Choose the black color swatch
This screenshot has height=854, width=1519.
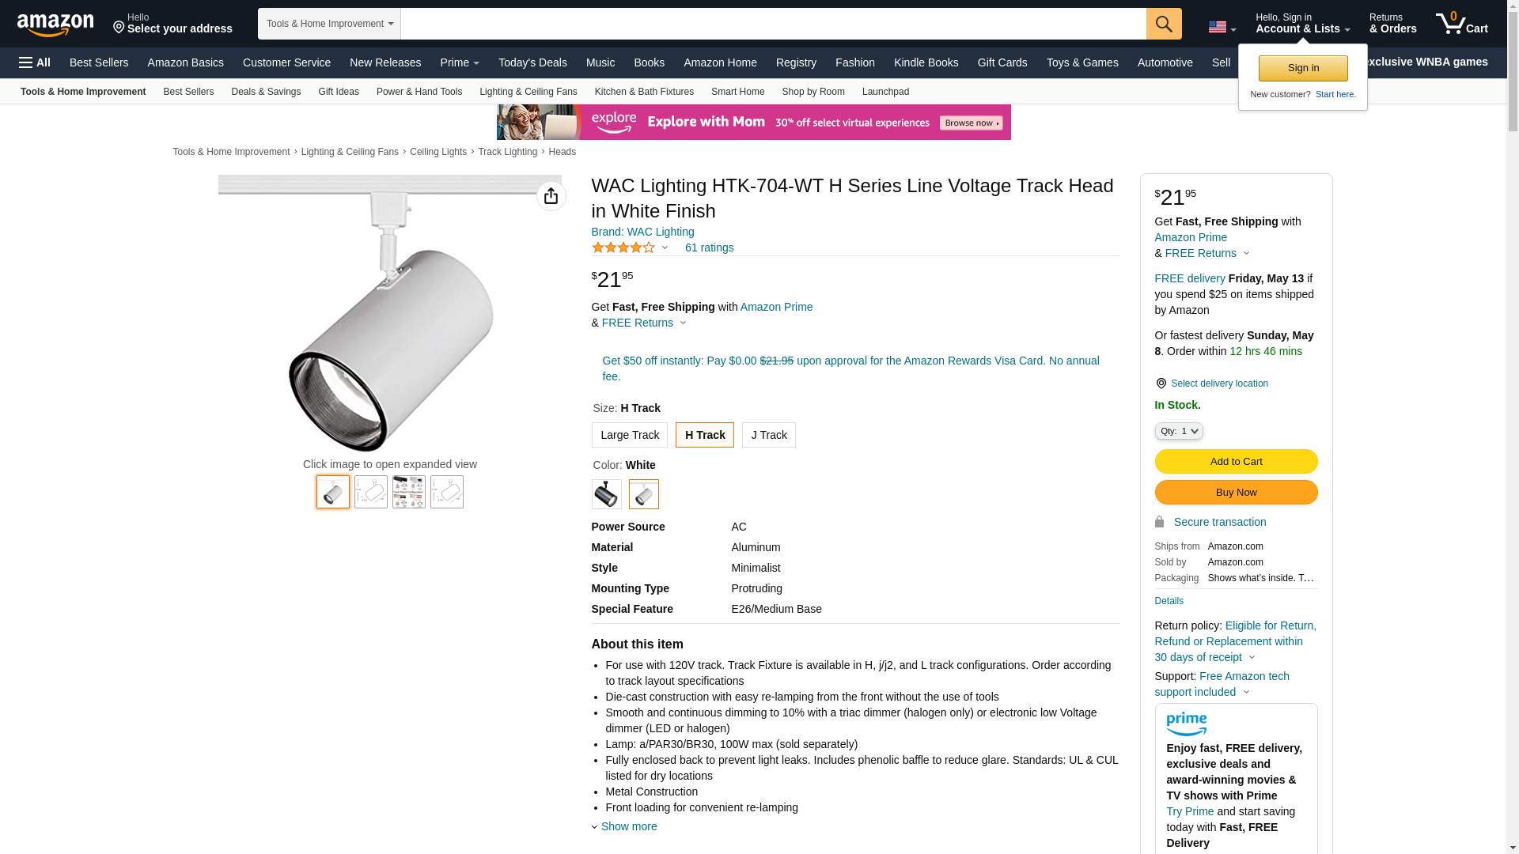(x=607, y=494)
